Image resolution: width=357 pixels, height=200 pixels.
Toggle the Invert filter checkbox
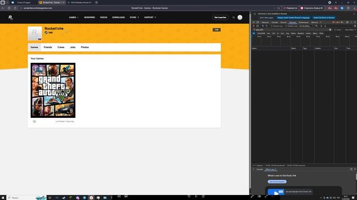pyautogui.click(x=335, y=29)
